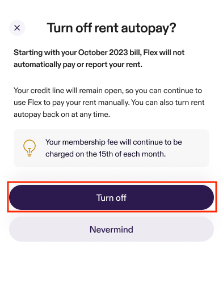Click the 'Your credit line will remain open' line
The image size is (223, 287).
pyautogui.click(x=108, y=91)
